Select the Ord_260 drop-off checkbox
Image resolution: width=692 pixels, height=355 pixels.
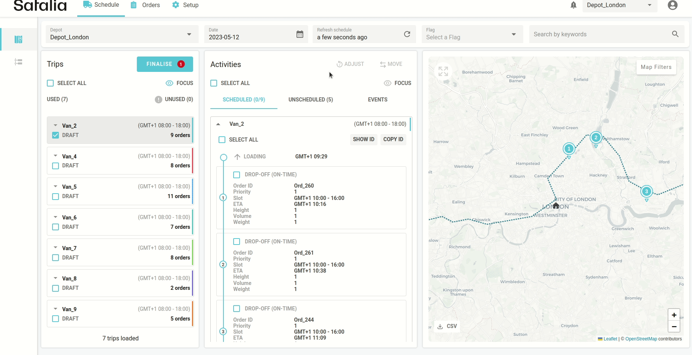coord(237,175)
